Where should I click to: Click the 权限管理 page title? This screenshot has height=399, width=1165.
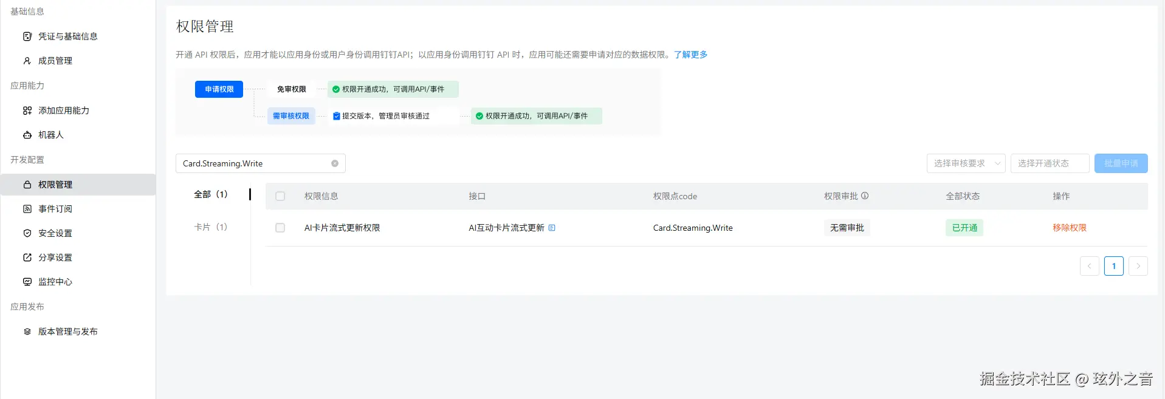coord(205,27)
